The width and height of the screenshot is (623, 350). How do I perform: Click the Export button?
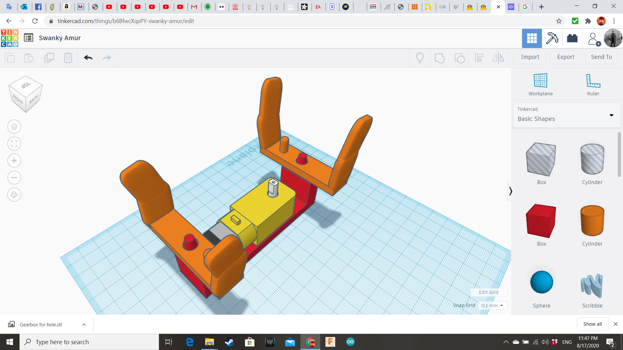[565, 57]
